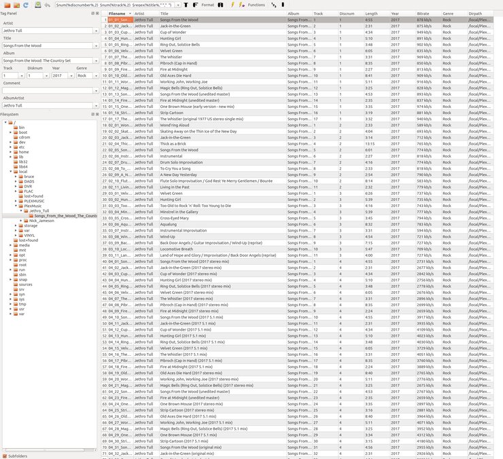
Task: Open the pattern combo box dropdown arrow
Action: coord(178,5)
